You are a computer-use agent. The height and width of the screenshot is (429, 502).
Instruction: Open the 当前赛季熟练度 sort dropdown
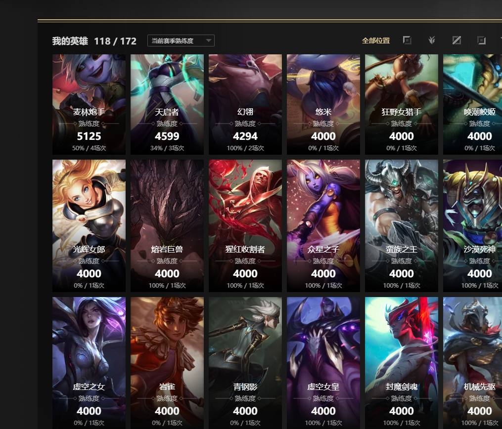[181, 41]
